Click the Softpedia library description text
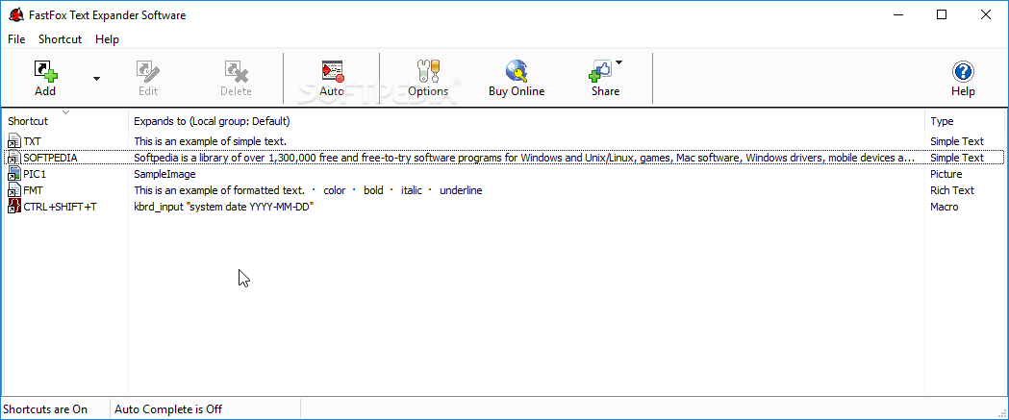This screenshot has height=420, width=1009. [524, 158]
